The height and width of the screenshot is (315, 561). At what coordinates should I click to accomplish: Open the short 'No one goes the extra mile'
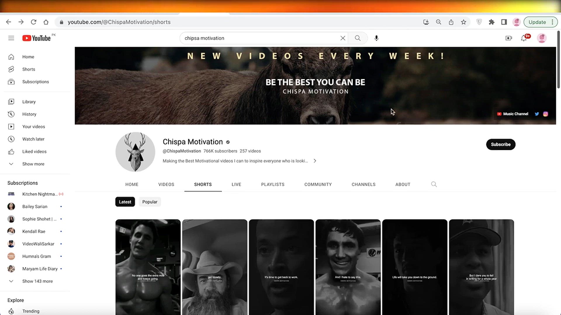[148, 267]
